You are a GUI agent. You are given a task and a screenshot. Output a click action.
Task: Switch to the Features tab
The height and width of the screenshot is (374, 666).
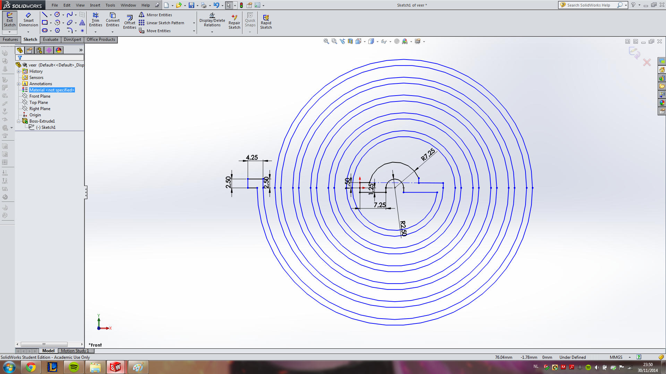click(x=10, y=39)
